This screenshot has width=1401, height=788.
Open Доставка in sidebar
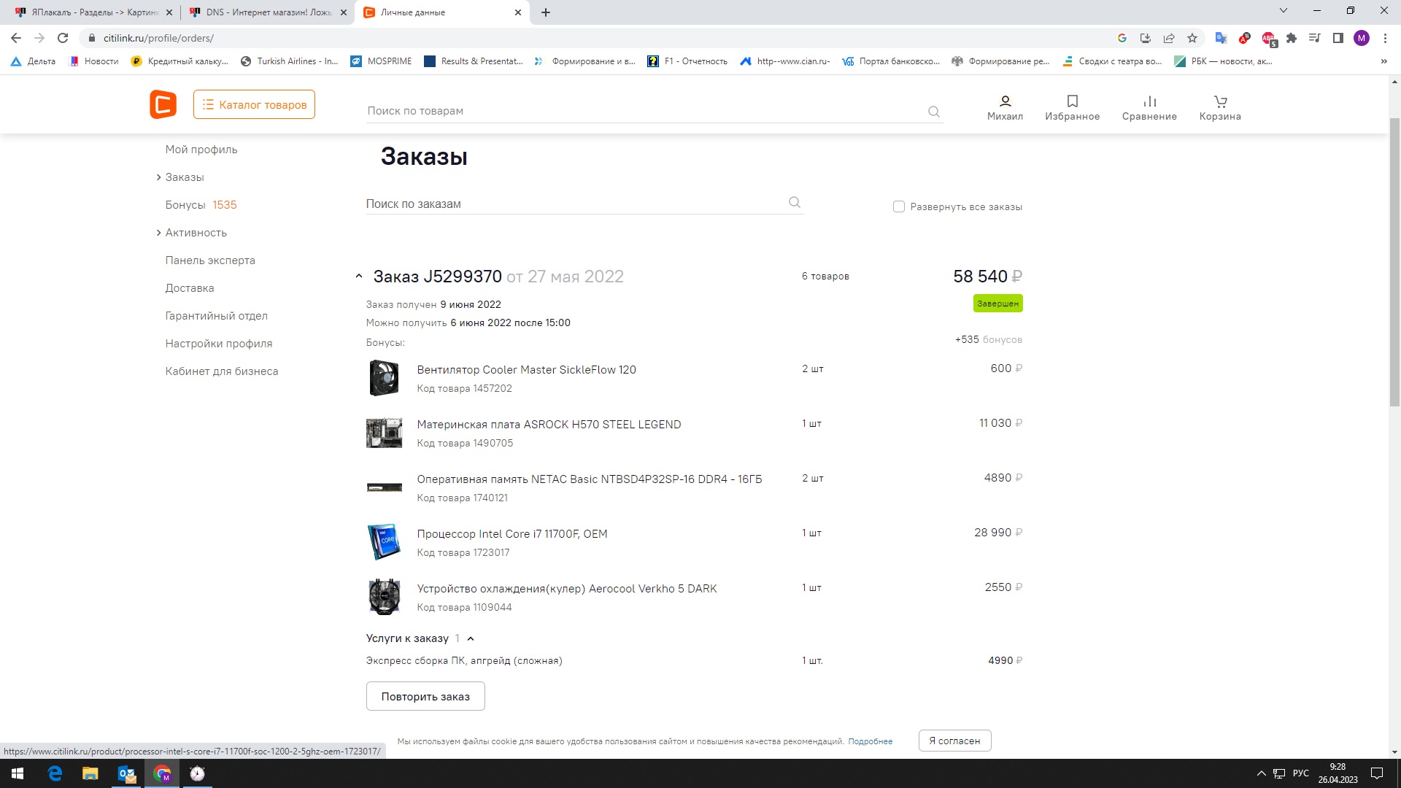coord(190,288)
